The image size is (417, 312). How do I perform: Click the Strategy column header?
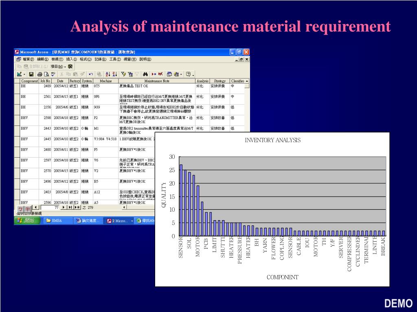219,81
